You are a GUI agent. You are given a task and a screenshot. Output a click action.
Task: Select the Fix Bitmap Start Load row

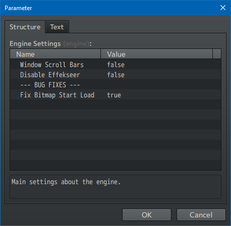115,95
